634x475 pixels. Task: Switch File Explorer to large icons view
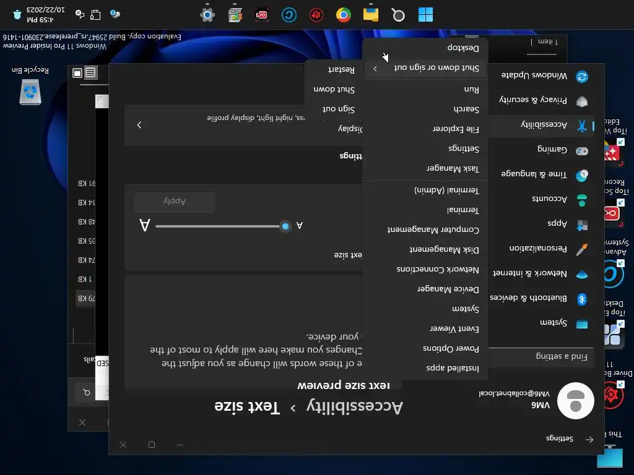pos(77,73)
